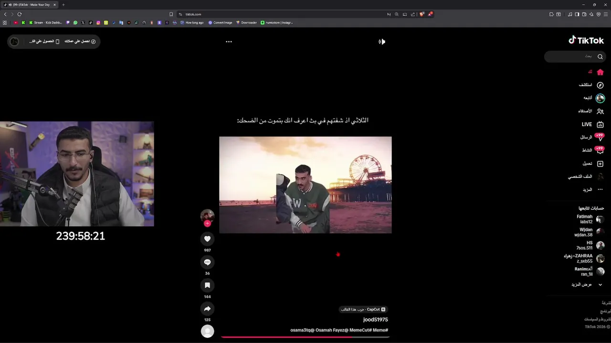Click the video player area
611x343 pixels.
point(305,185)
